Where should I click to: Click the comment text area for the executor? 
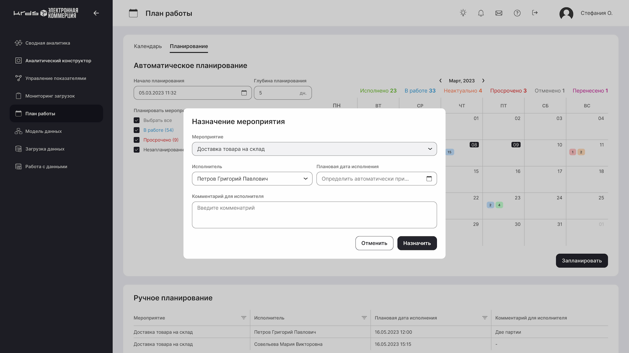click(x=314, y=215)
